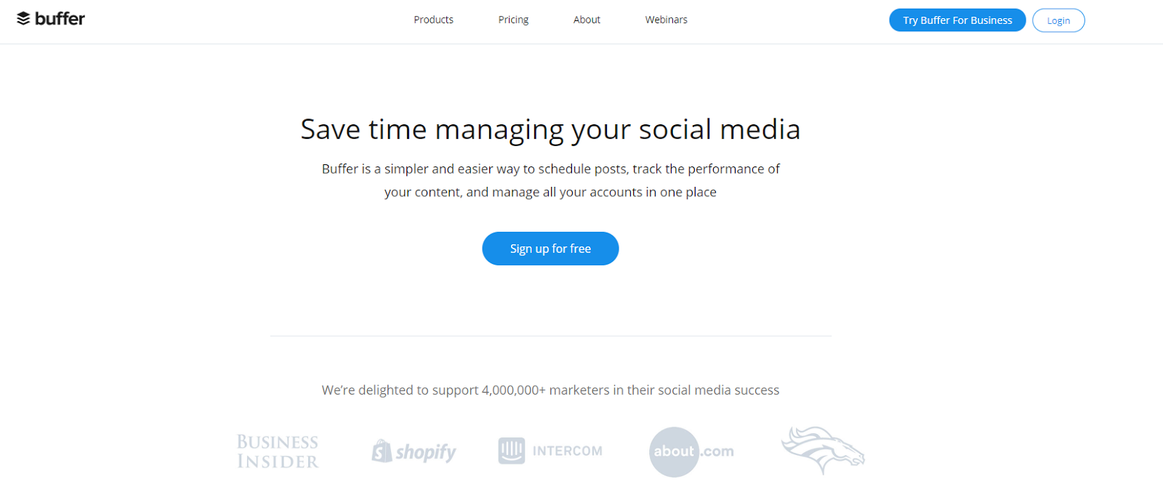Open the Products menu
1163x495 pixels.
[433, 20]
